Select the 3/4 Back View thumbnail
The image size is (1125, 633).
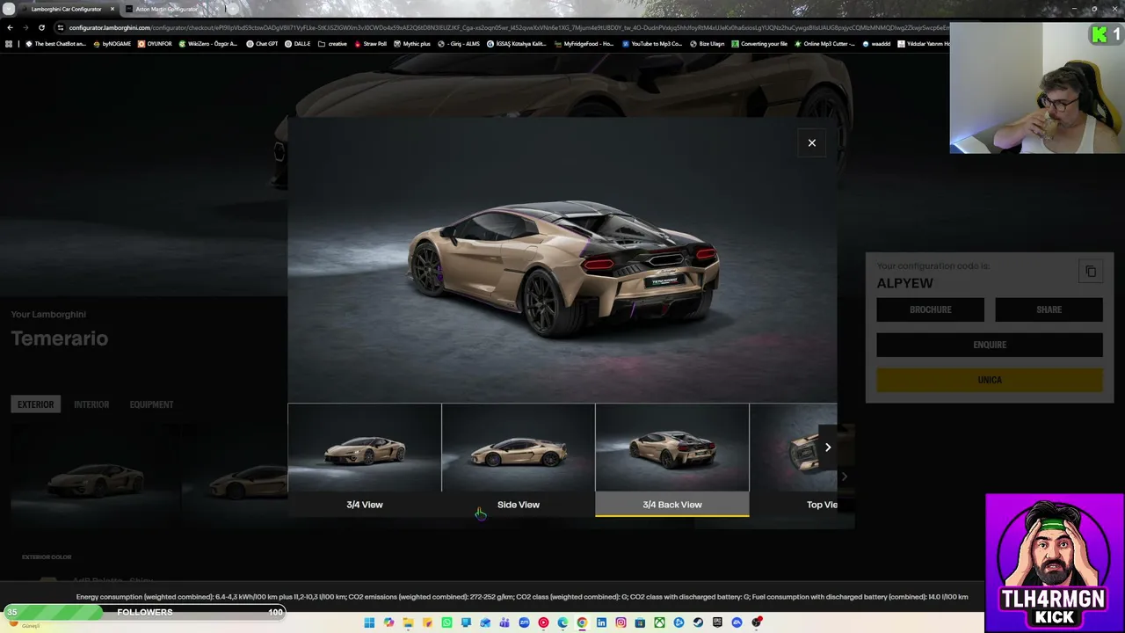point(672,460)
